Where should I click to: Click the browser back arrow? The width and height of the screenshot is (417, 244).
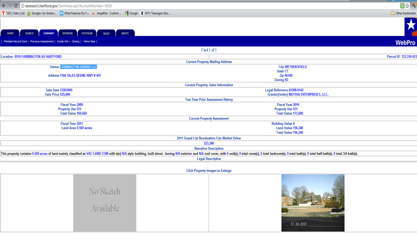tap(4, 6)
